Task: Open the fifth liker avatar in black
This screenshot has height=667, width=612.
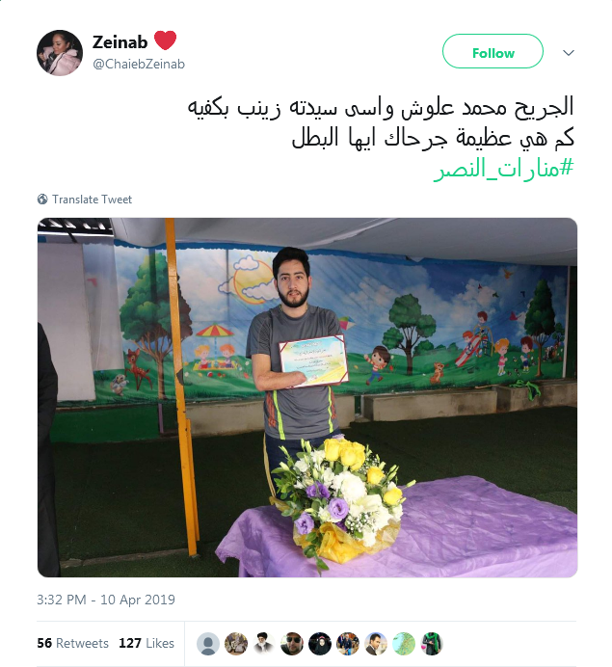Action: pyautogui.click(x=320, y=643)
